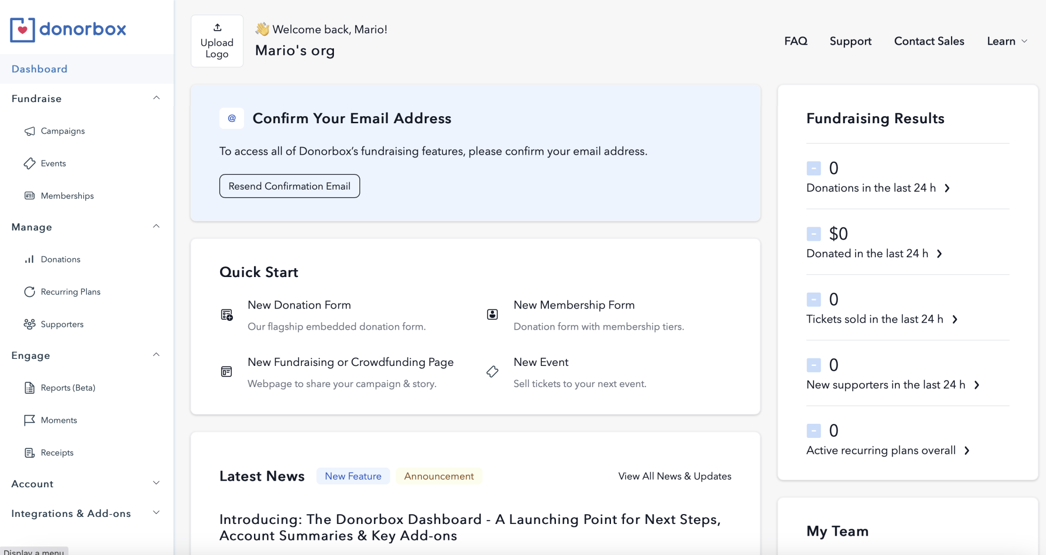This screenshot has height=555, width=1046.
Task: Click the Moments flag icon
Action: pyautogui.click(x=30, y=420)
